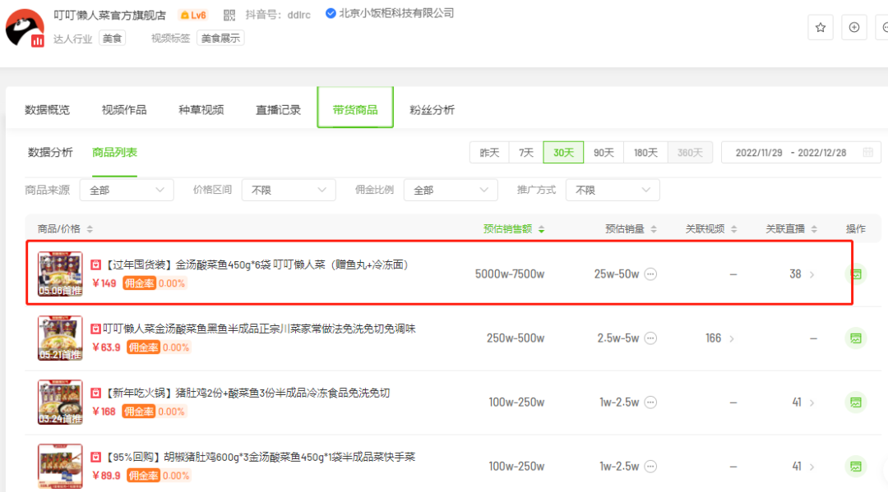Open the 佣金比例 dropdown

pyautogui.click(x=451, y=190)
